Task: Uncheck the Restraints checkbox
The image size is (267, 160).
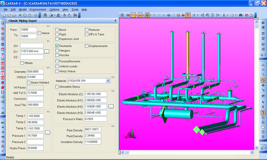Action: pos(57,46)
